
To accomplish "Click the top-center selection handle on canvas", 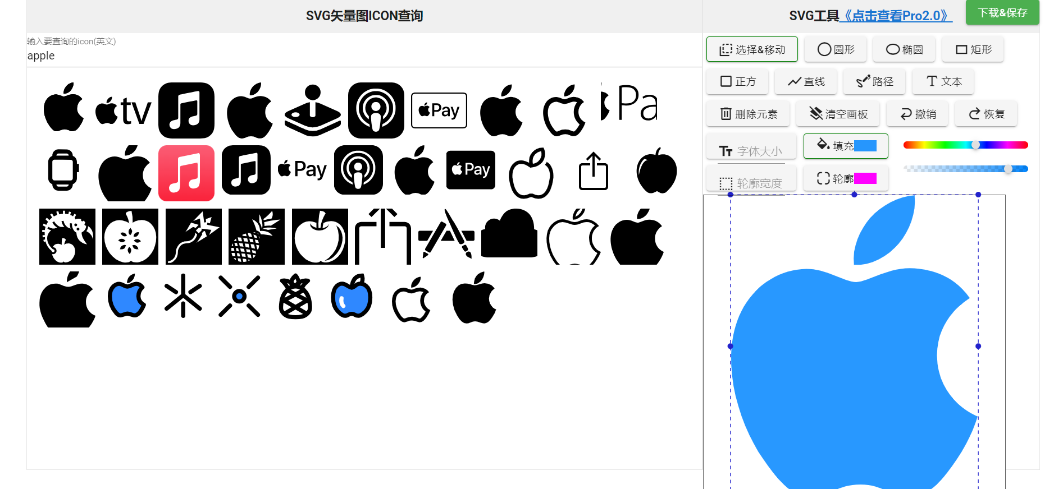I will 854,195.
